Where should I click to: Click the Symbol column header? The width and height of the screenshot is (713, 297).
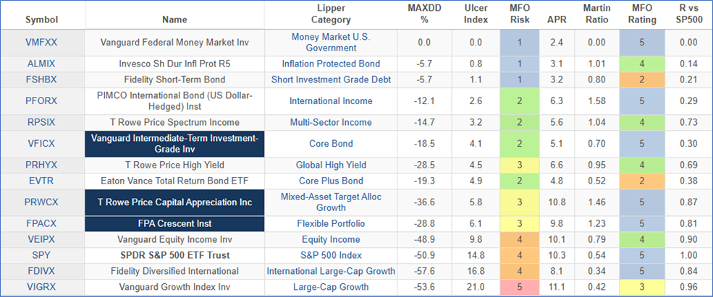[40, 20]
